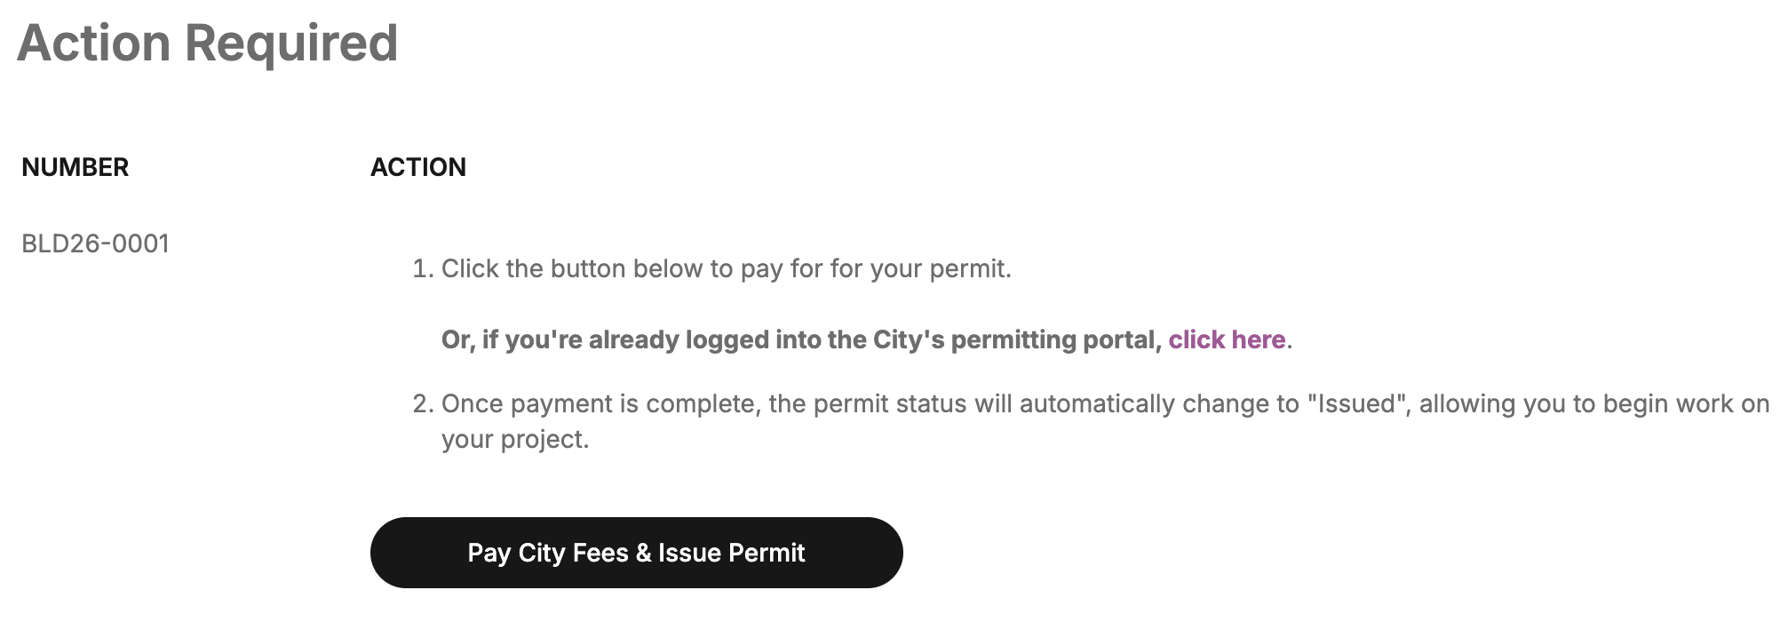The height and width of the screenshot is (622, 1780).
Task: Open the permitting portal via click here link
Action: 1226,339
